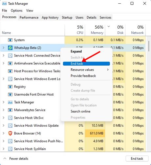Expand the Brave Browser (14) group
Screen dimensions: 151x165
[x=4, y=133]
